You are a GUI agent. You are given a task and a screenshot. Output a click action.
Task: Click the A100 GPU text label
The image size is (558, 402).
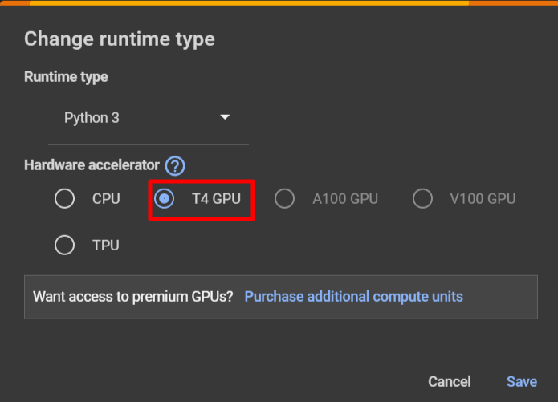click(345, 198)
